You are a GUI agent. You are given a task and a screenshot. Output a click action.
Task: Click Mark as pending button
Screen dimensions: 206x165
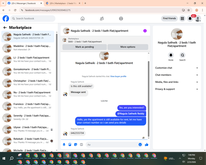tap(84, 47)
